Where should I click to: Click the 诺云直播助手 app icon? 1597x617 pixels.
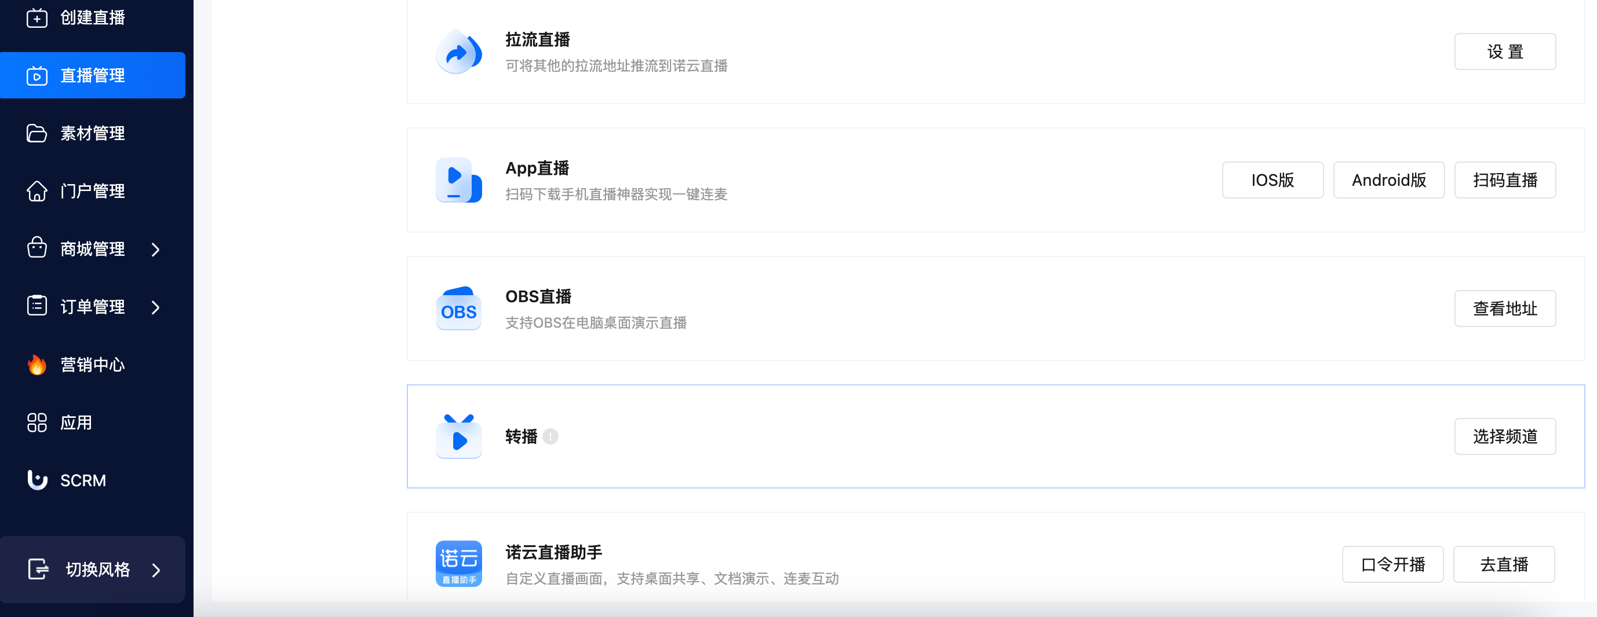pos(459,564)
